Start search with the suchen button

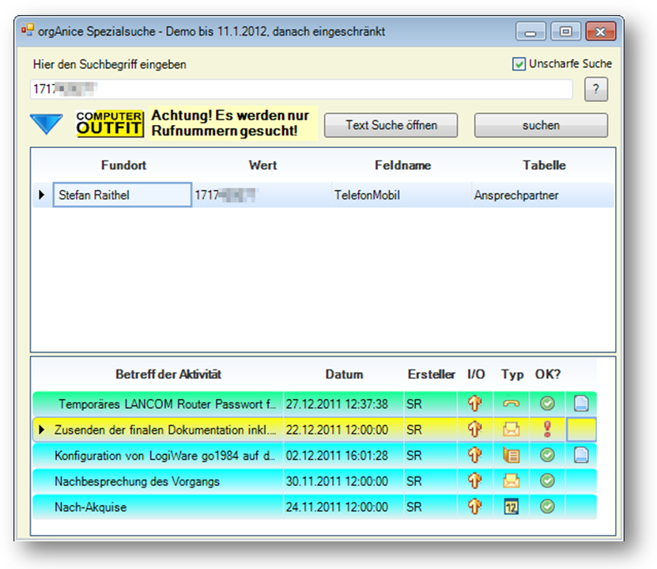point(541,125)
